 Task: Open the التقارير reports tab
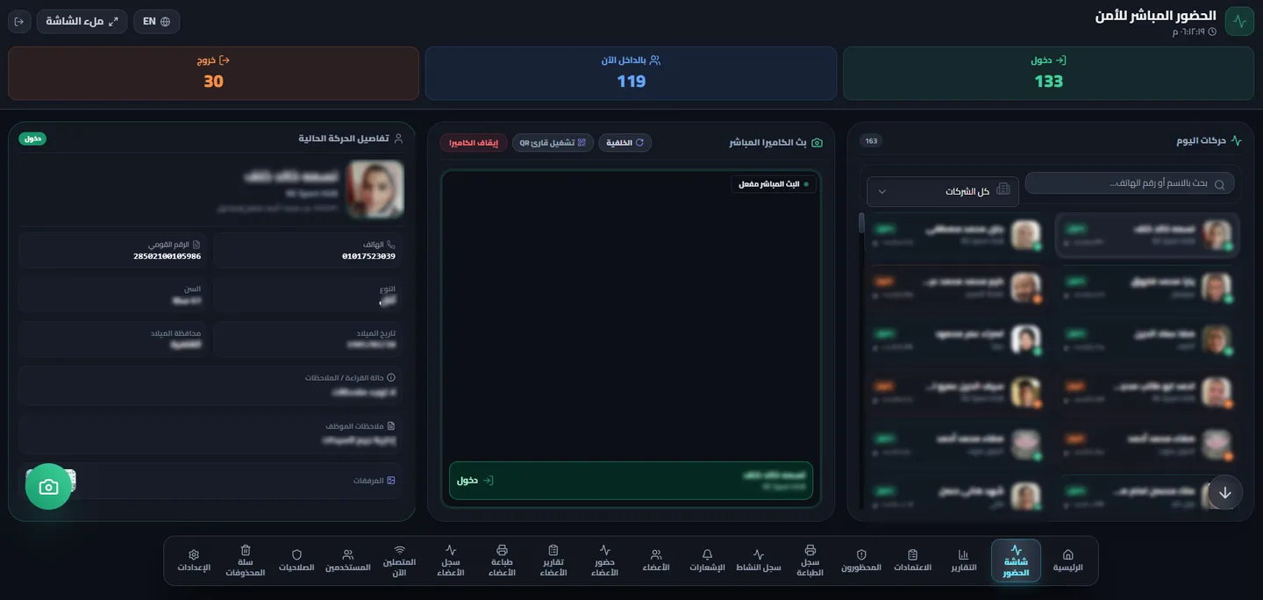click(x=964, y=561)
